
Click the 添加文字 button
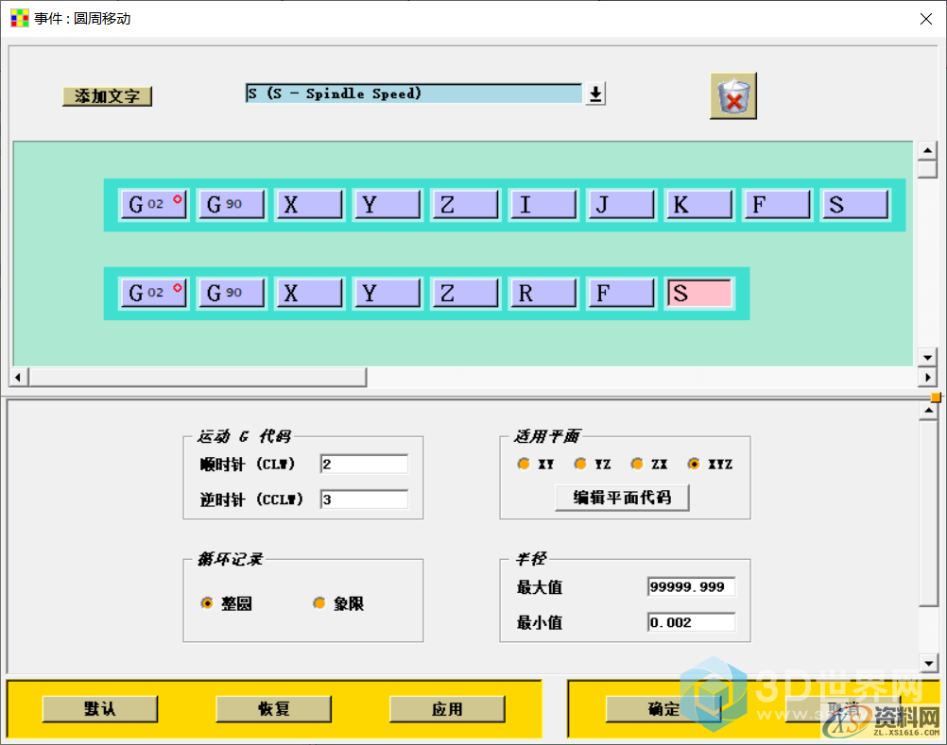click(x=107, y=96)
